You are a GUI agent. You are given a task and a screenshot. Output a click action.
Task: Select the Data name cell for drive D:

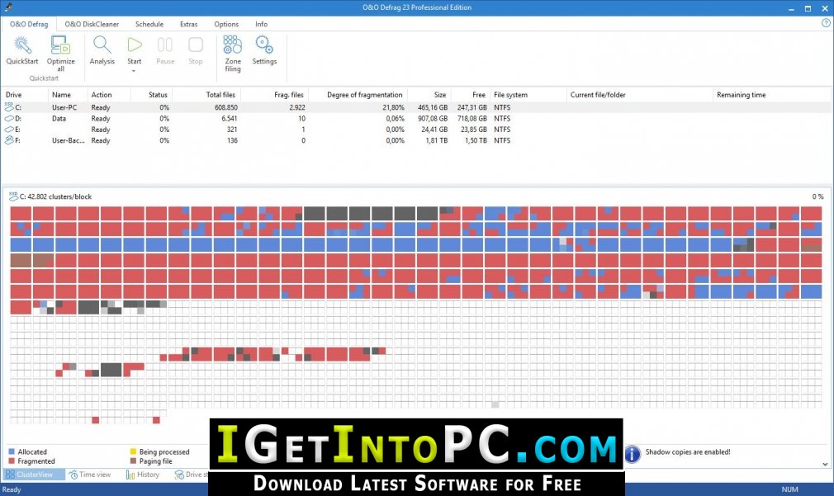(59, 119)
